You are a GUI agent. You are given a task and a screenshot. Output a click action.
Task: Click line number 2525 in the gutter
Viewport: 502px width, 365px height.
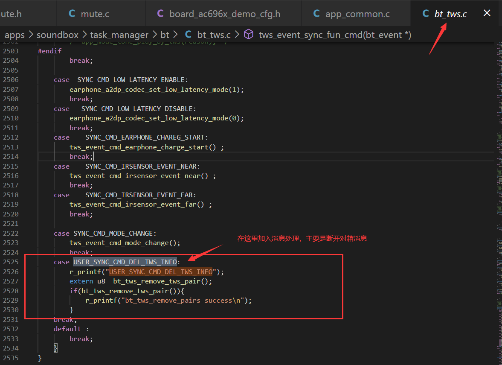11,262
